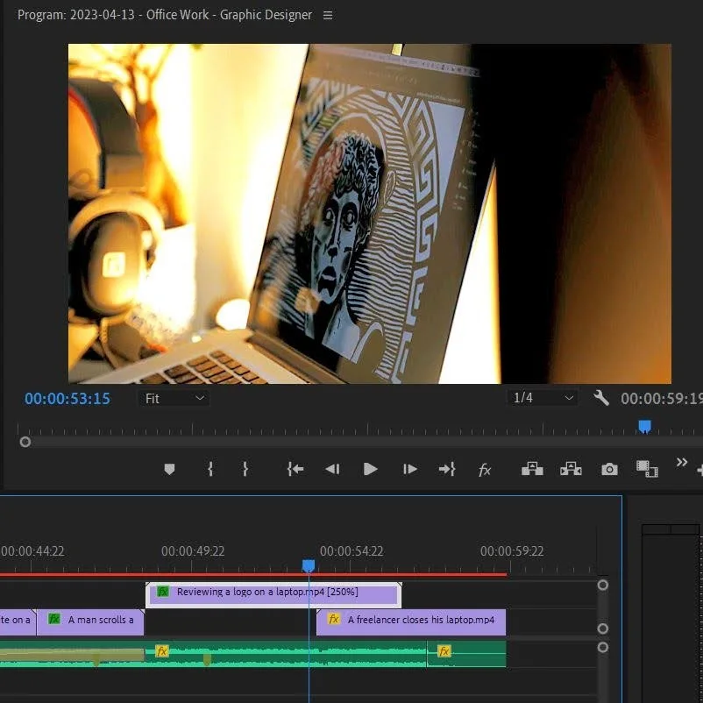Click the Lift button
Viewport: 703px width, 703px height.
pyautogui.click(x=532, y=469)
